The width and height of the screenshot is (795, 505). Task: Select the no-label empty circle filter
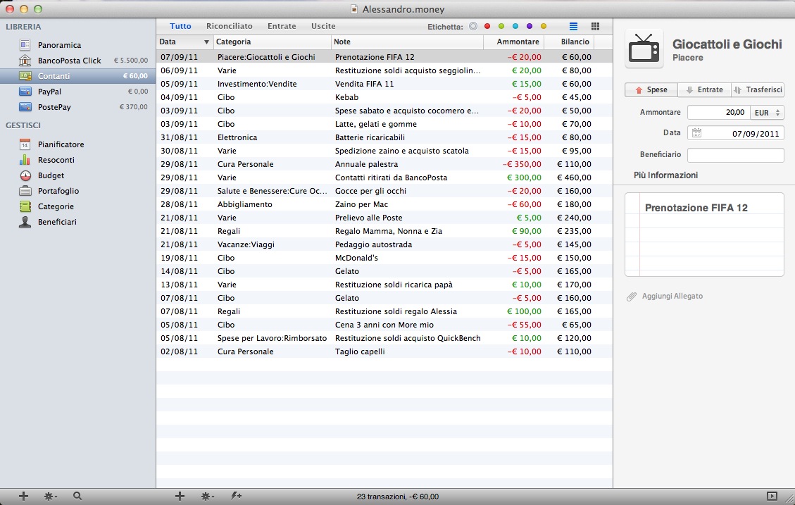(x=473, y=26)
